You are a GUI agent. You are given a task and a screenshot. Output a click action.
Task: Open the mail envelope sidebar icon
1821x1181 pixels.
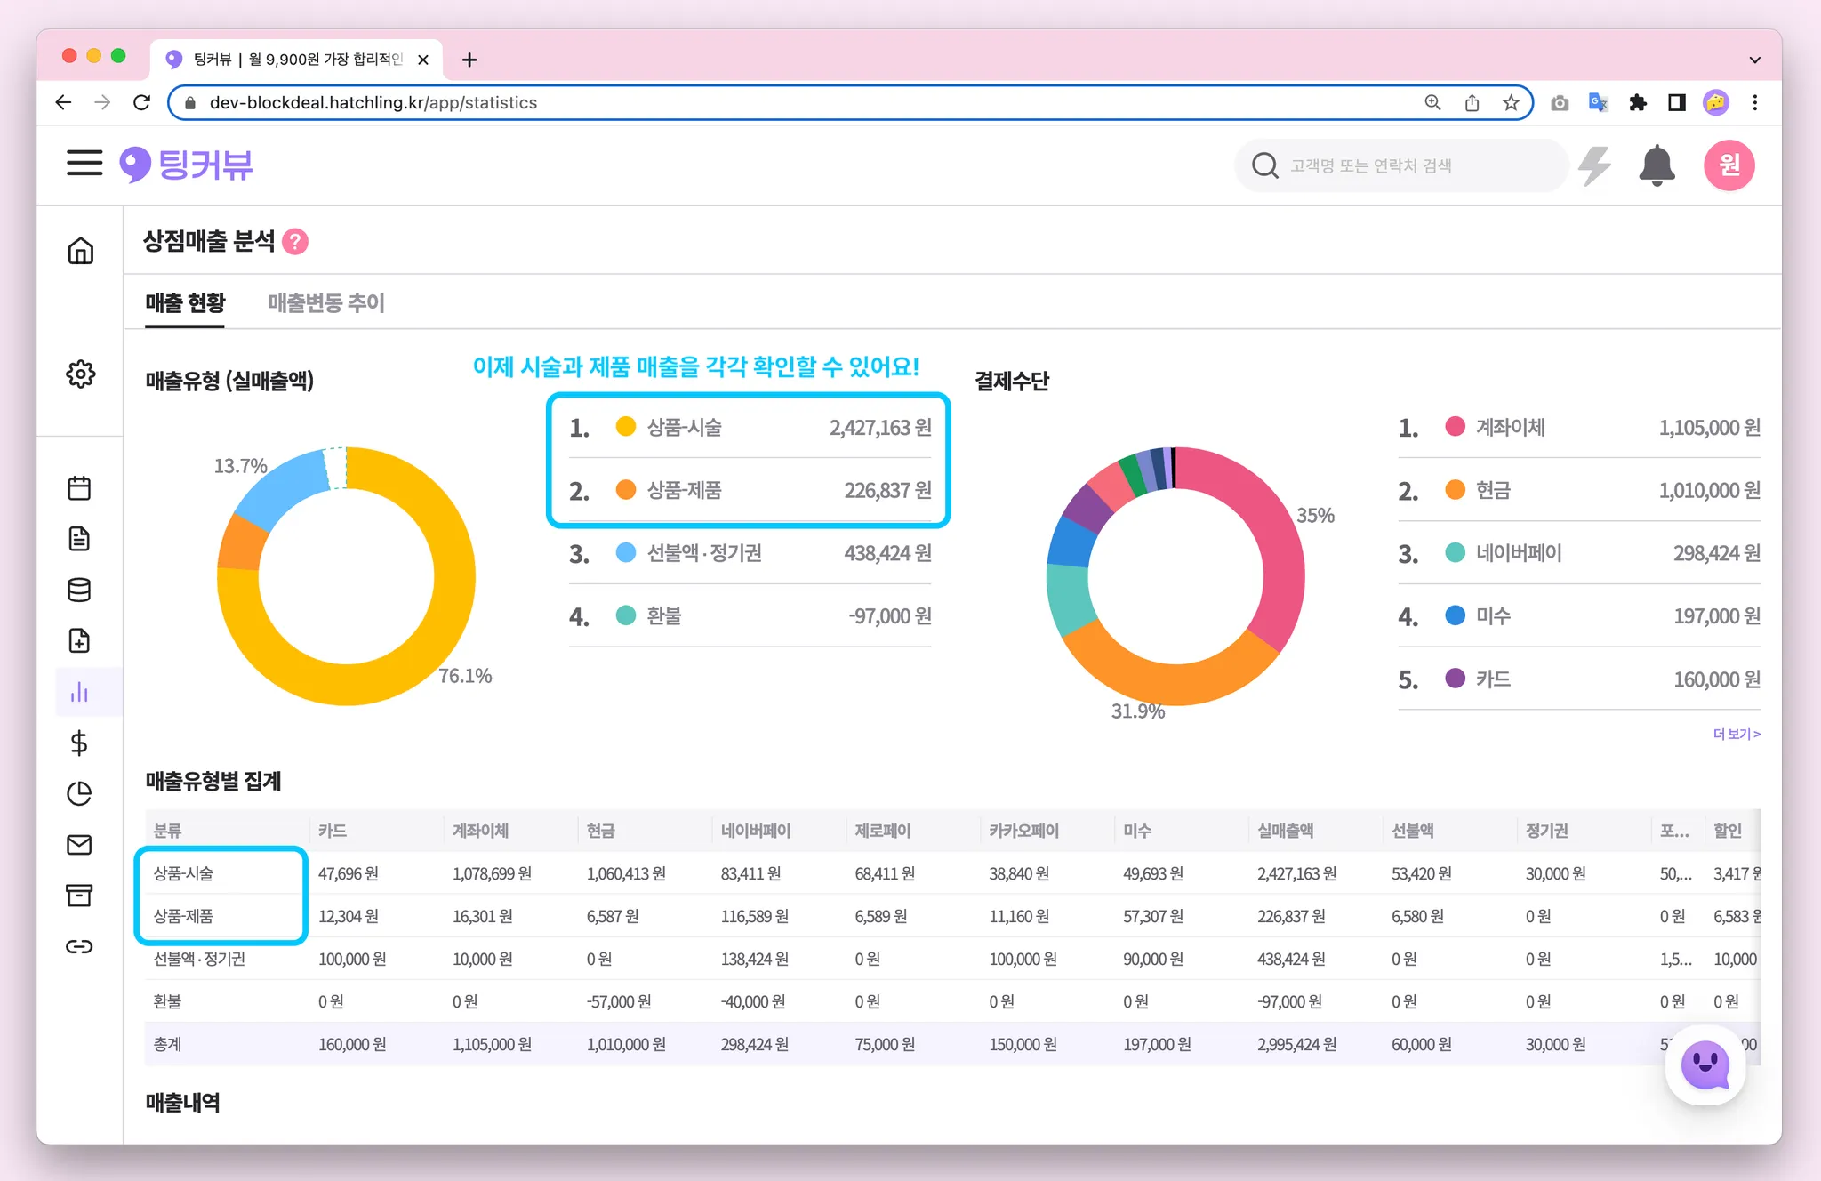point(79,844)
